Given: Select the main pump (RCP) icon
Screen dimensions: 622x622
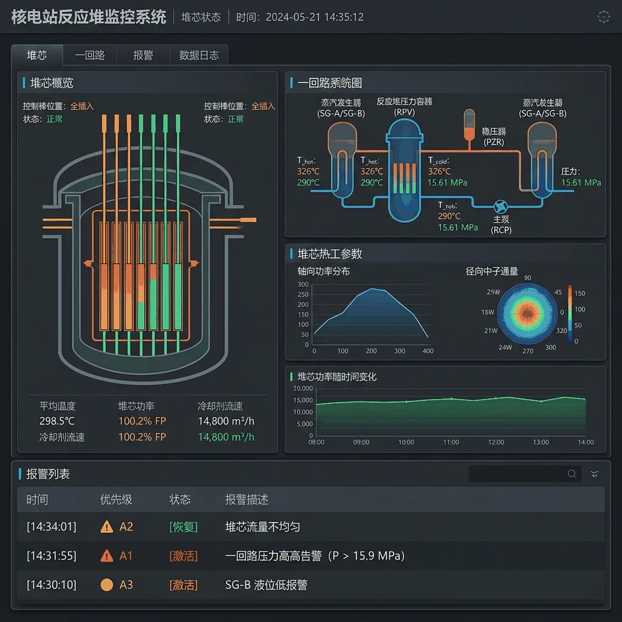Looking at the screenshot, I should (501, 207).
